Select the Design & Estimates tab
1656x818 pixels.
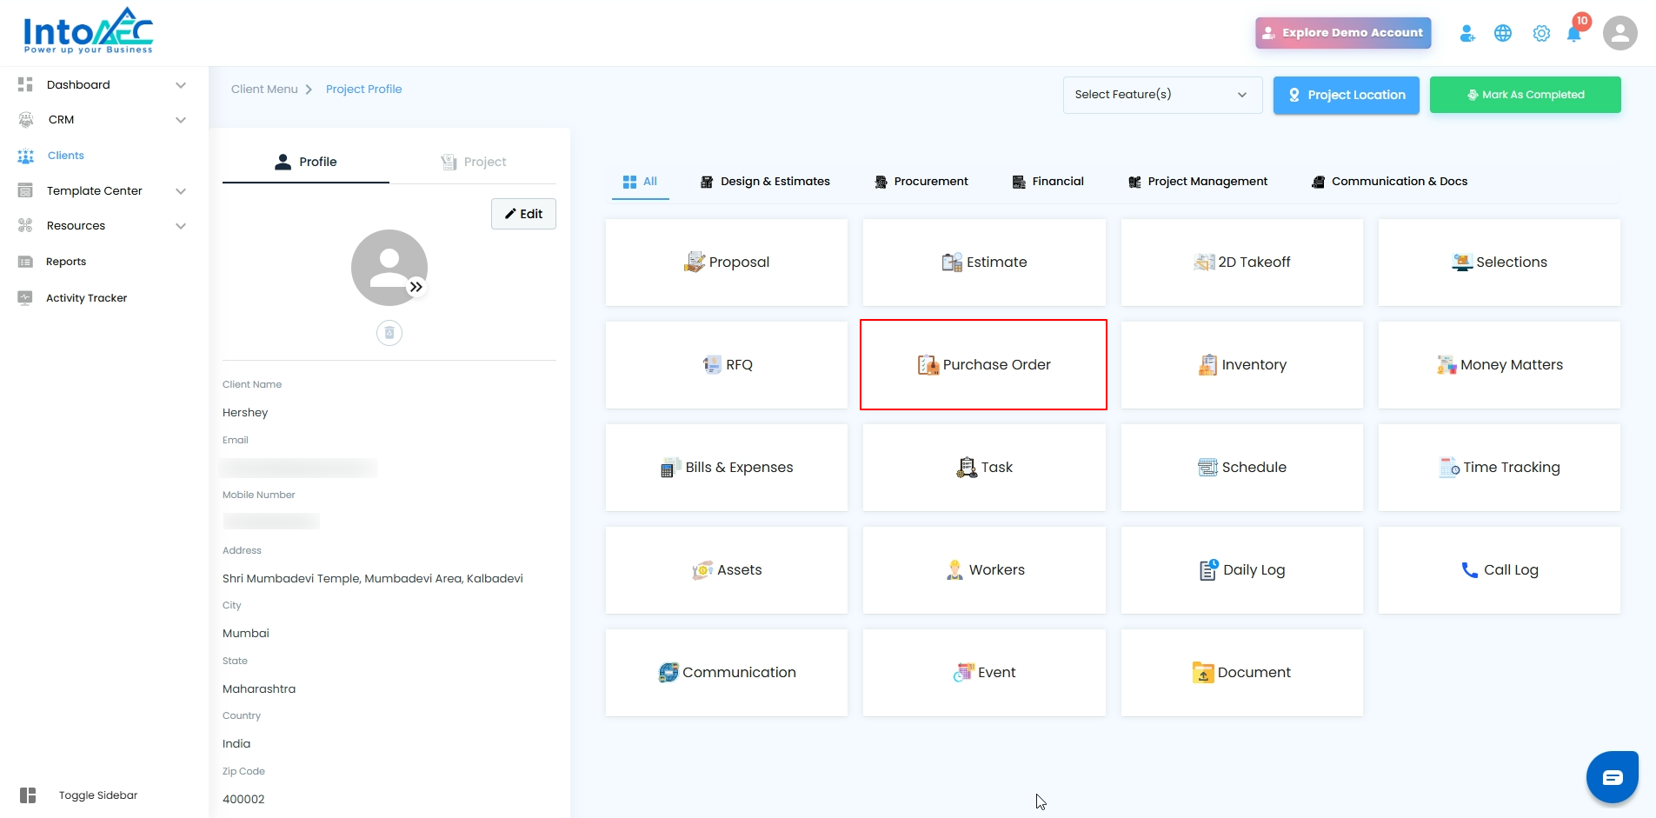(765, 182)
